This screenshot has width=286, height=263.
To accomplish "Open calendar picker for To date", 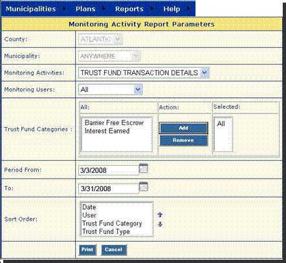I will [x=143, y=187].
